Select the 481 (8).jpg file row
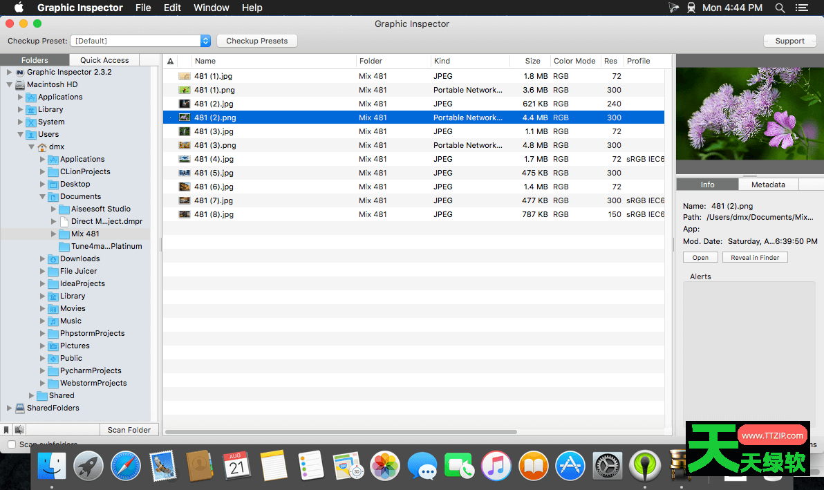 [413, 214]
